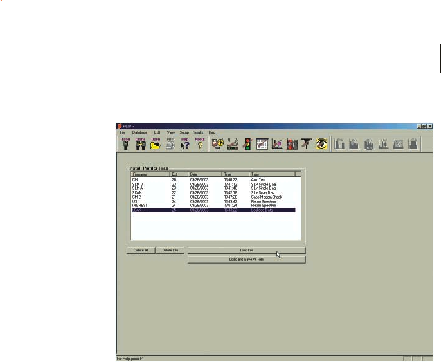441x362 pixels.
Task: Sort by the Ext column header
Action: [179, 174]
